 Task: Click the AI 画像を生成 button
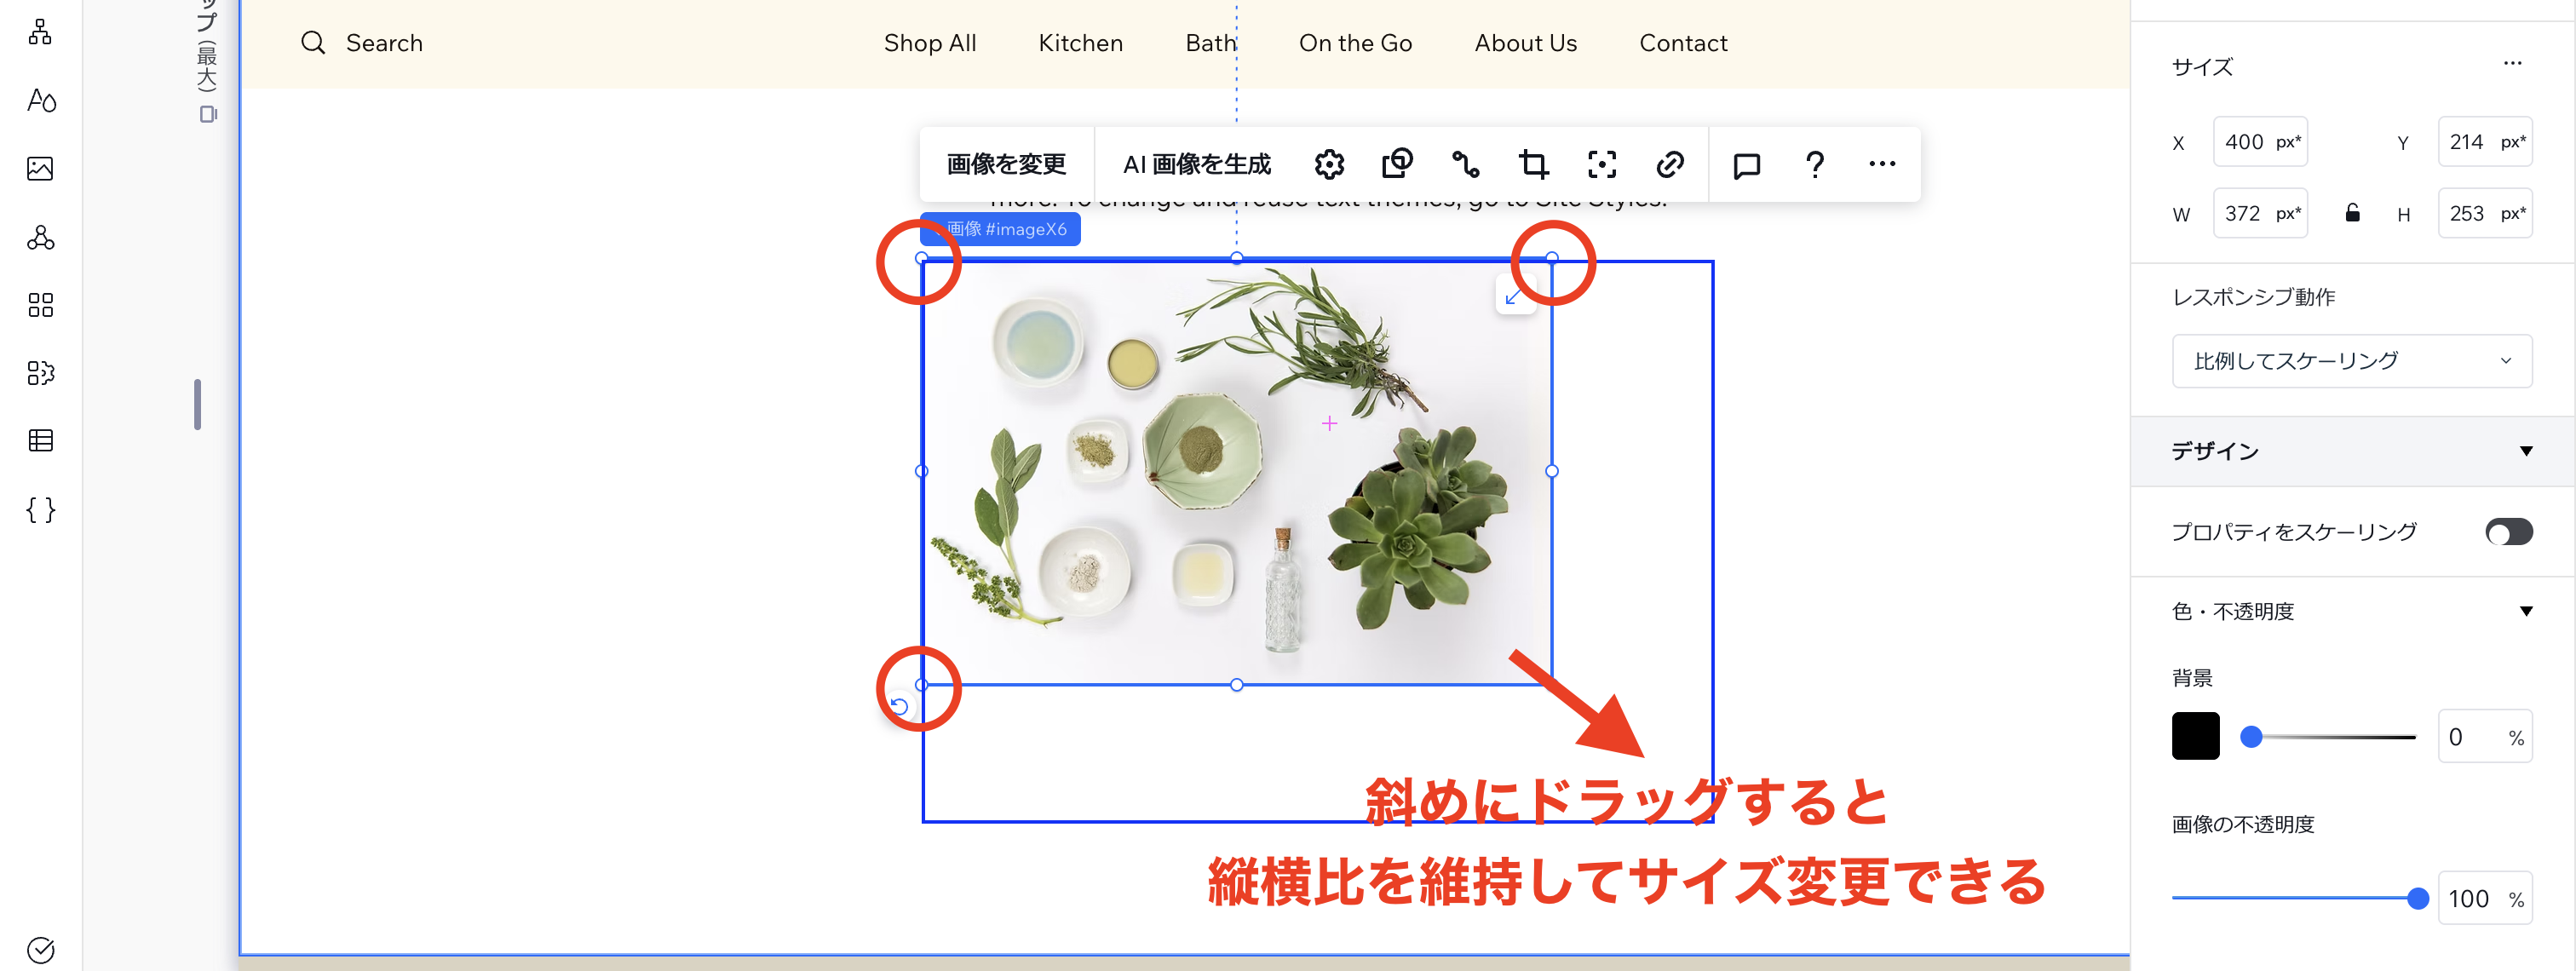(x=1198, y=163)
